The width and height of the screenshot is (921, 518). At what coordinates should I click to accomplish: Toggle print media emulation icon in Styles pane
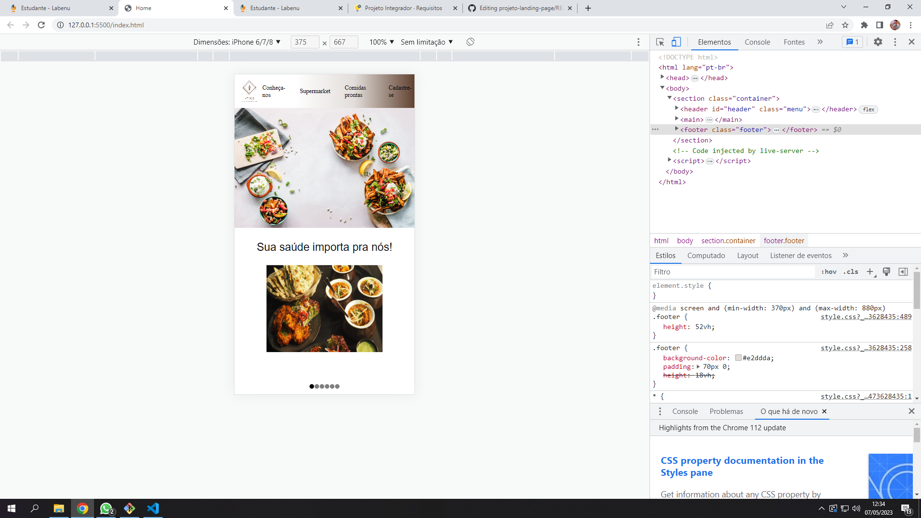pyautogui.click(x=886, y=272)
